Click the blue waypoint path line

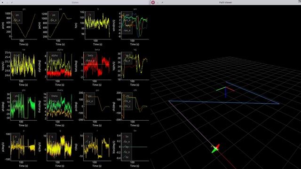(x=224, y=102)
